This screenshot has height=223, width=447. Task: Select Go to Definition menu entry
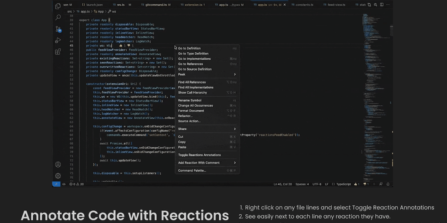pos(189,48)
